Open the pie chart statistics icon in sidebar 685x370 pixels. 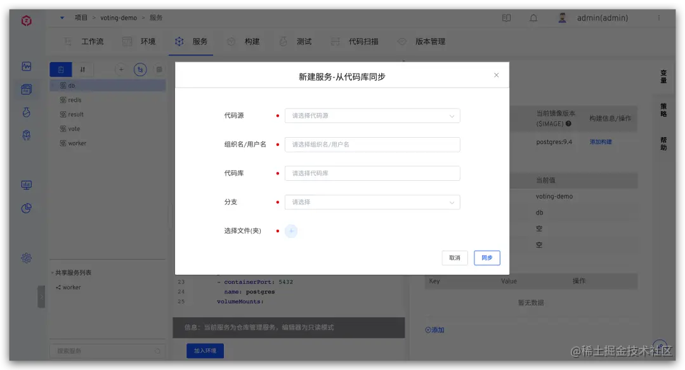(x=26, y=208)
